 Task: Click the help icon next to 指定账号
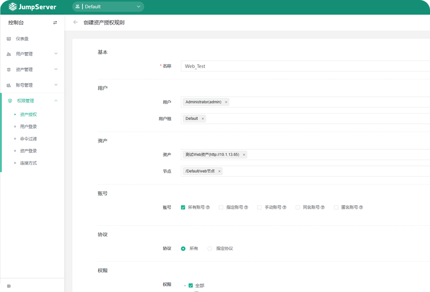246,208
